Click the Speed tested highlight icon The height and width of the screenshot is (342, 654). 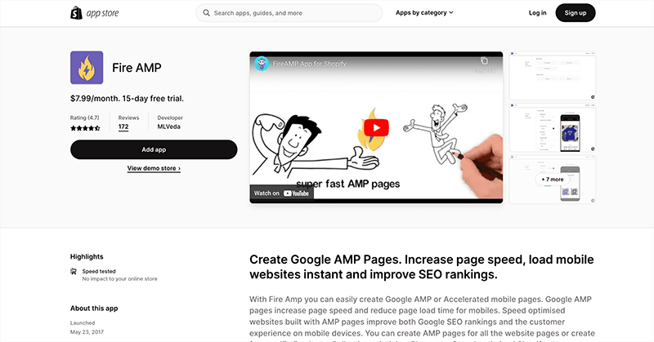click(x=74, y=272)
